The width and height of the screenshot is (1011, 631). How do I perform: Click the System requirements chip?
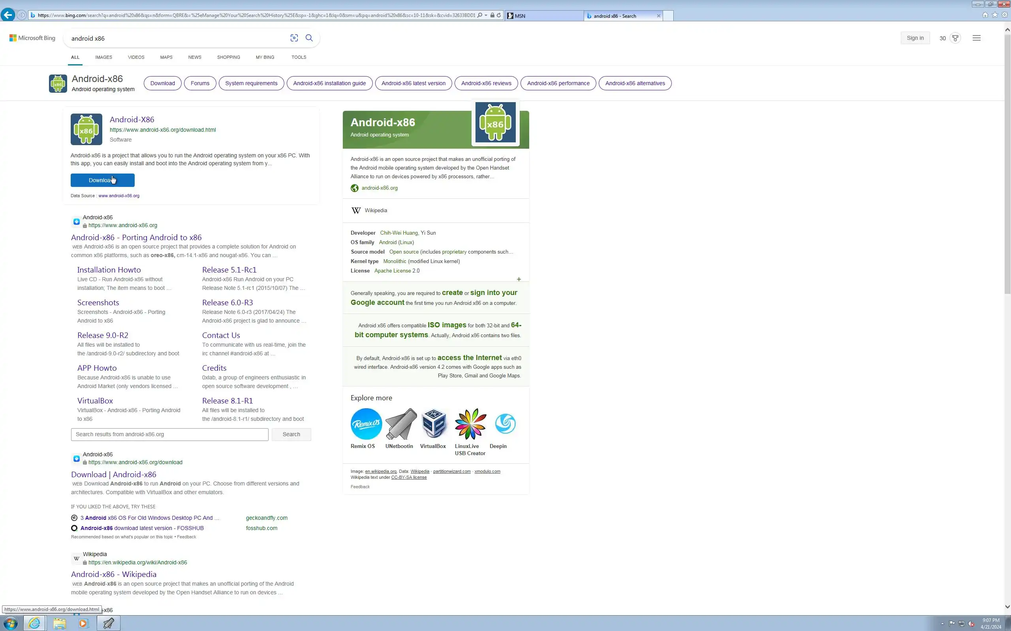(x=251, y=84)
